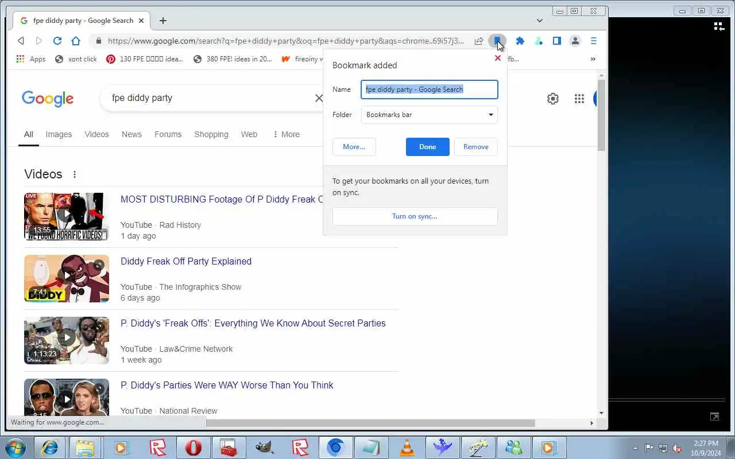Screen dimensions: 735x459
Task: Switch to the Images search tab
Action: point(59,134)
